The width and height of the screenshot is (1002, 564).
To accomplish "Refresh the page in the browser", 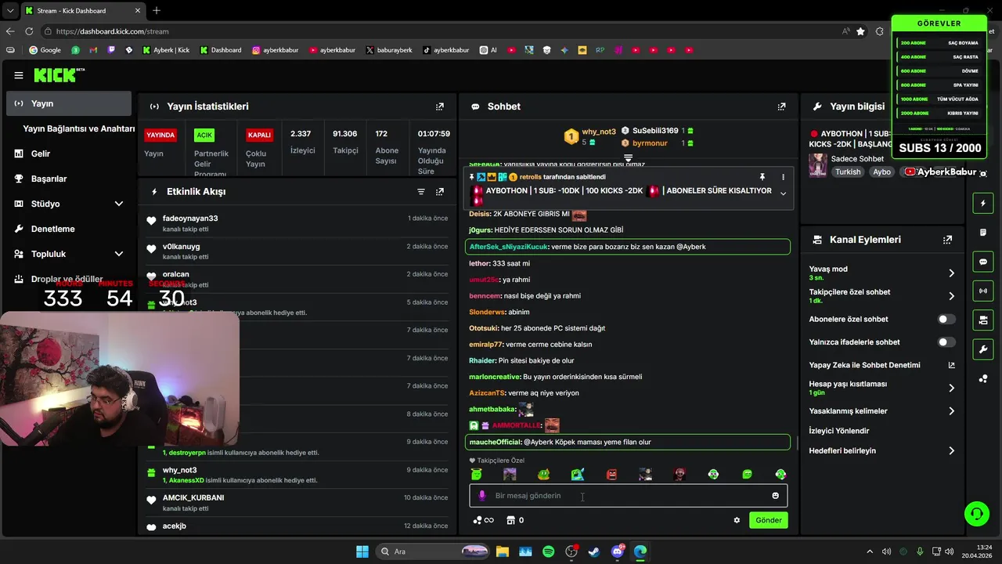I will pyautogui.click(x=29, y=31).
